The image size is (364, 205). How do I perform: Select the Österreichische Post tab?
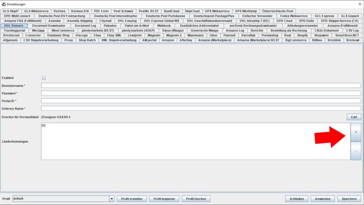(x=278, y=11)
